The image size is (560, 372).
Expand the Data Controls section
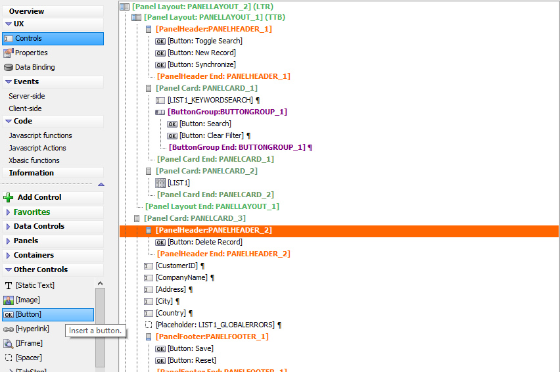[8, 227]
